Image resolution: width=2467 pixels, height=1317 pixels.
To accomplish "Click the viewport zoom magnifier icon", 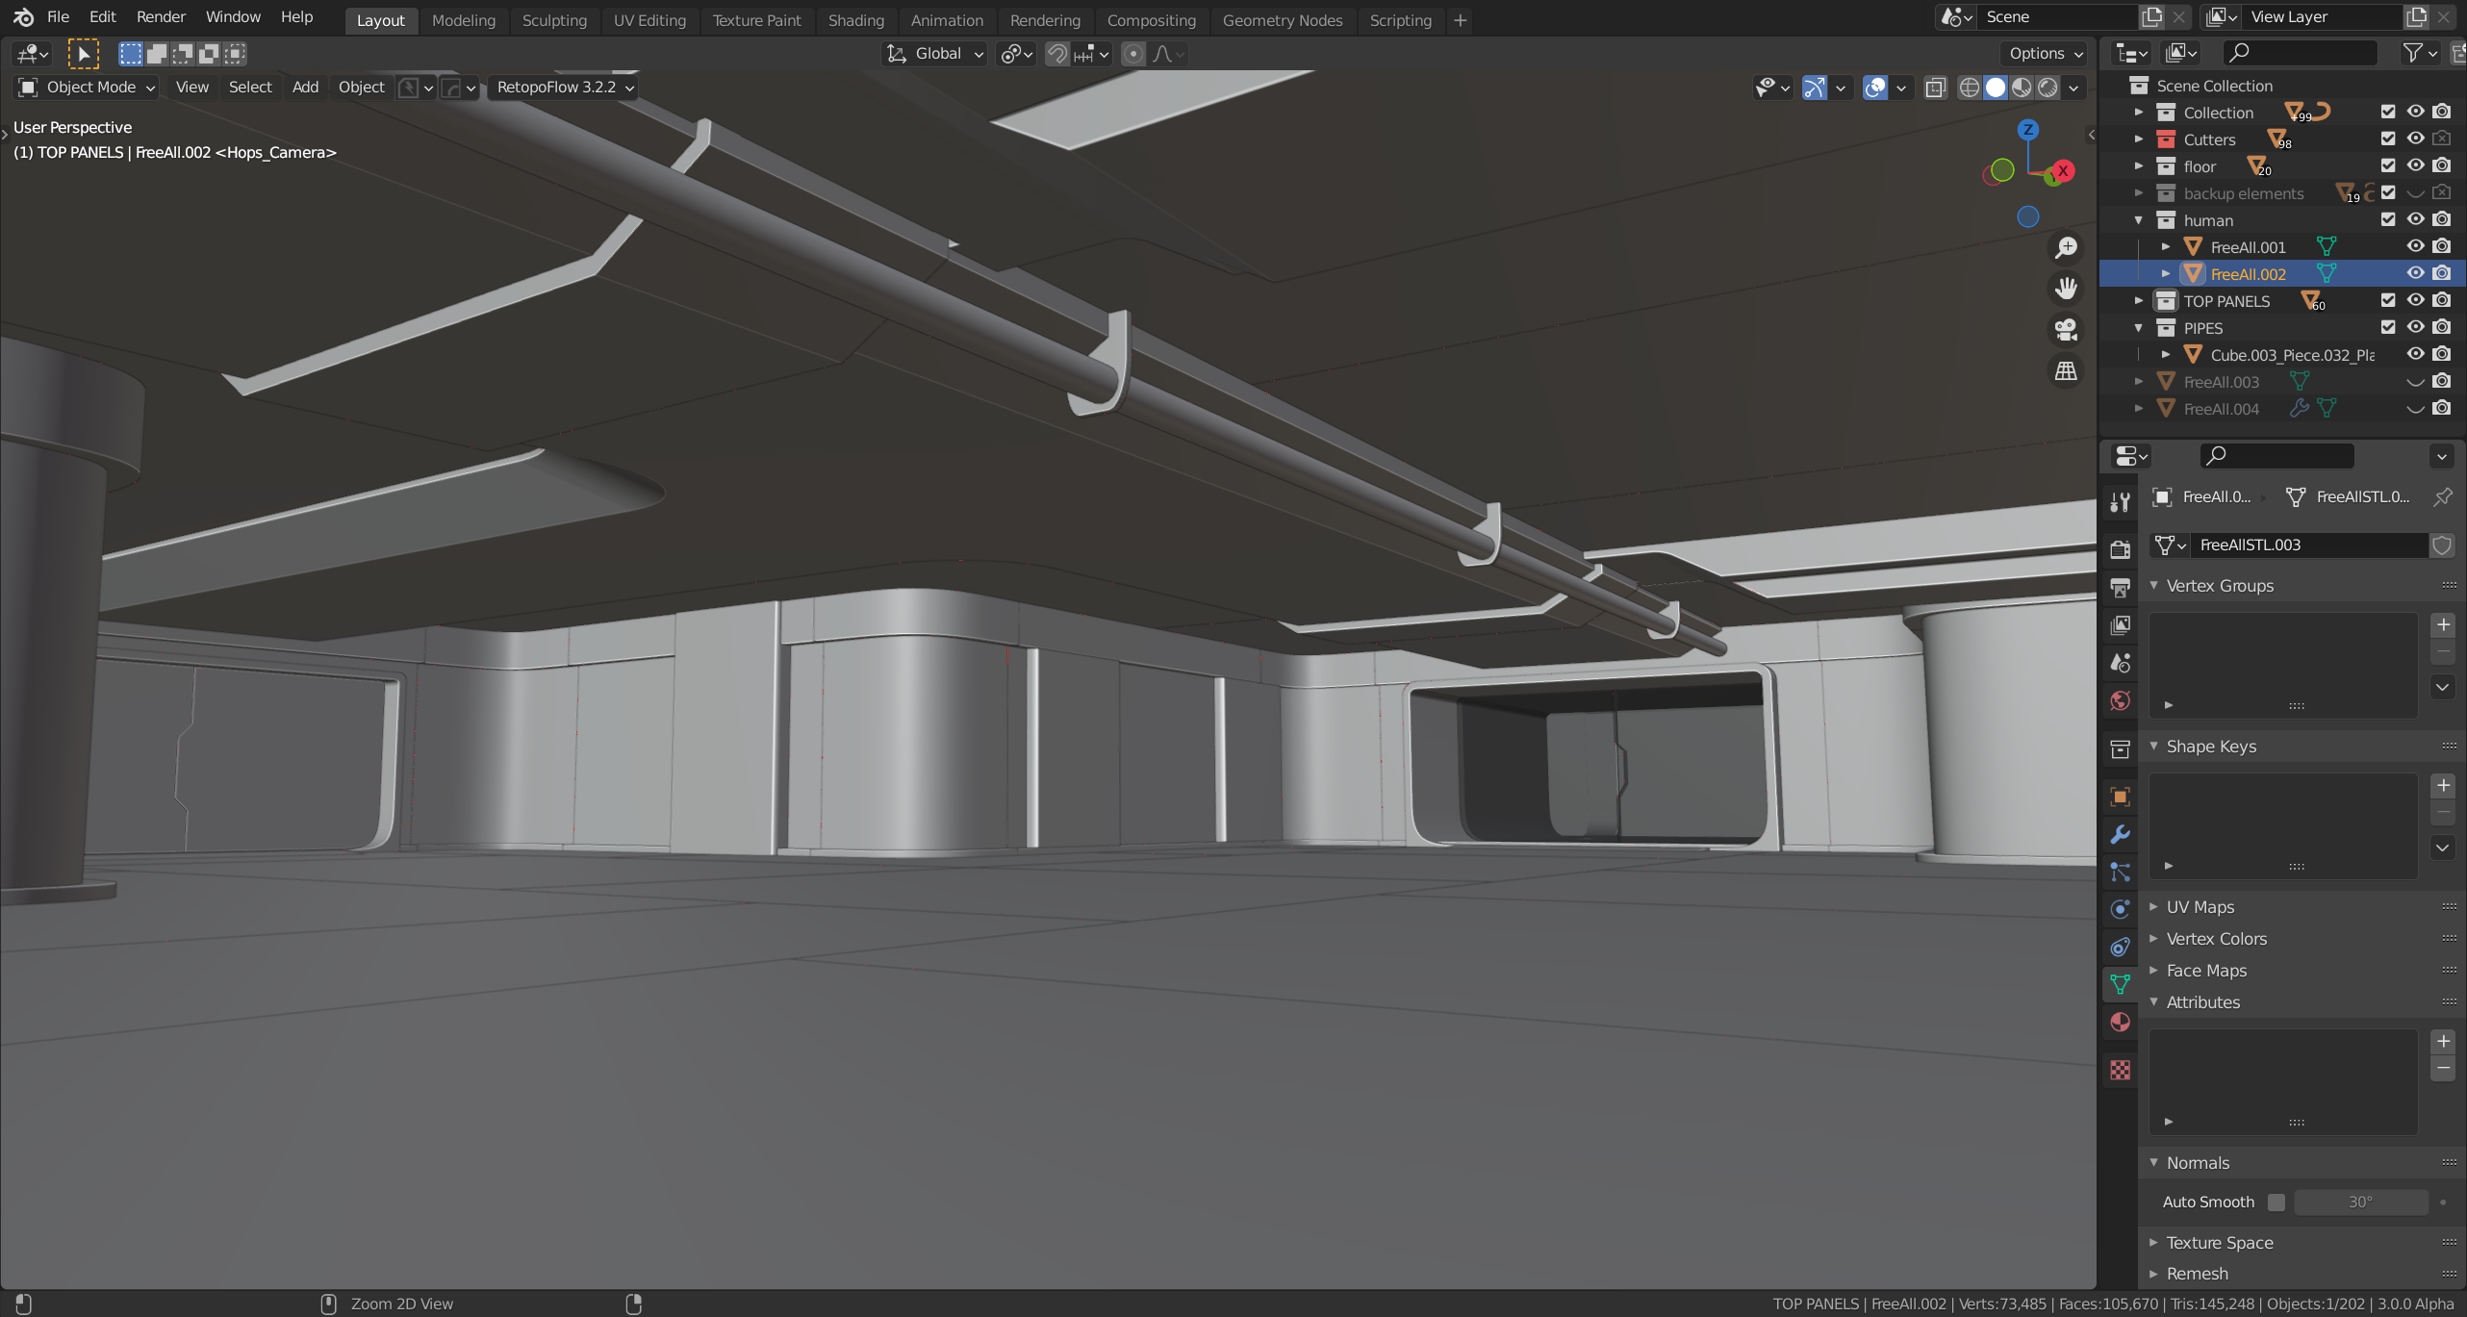I will 2066,247.
